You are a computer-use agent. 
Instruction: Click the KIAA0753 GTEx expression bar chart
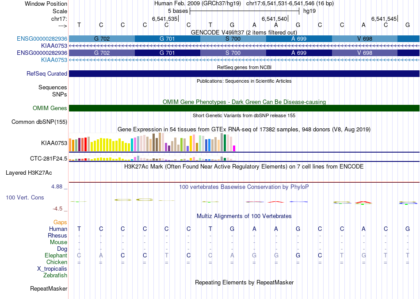(152, 142)
